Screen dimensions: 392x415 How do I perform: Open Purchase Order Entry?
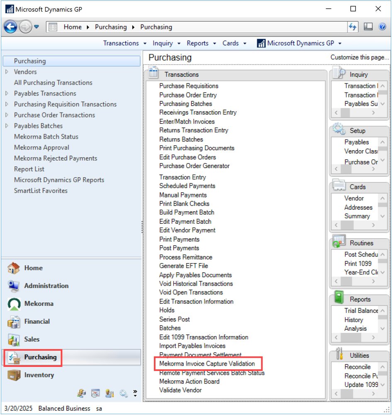click(188, 95)
